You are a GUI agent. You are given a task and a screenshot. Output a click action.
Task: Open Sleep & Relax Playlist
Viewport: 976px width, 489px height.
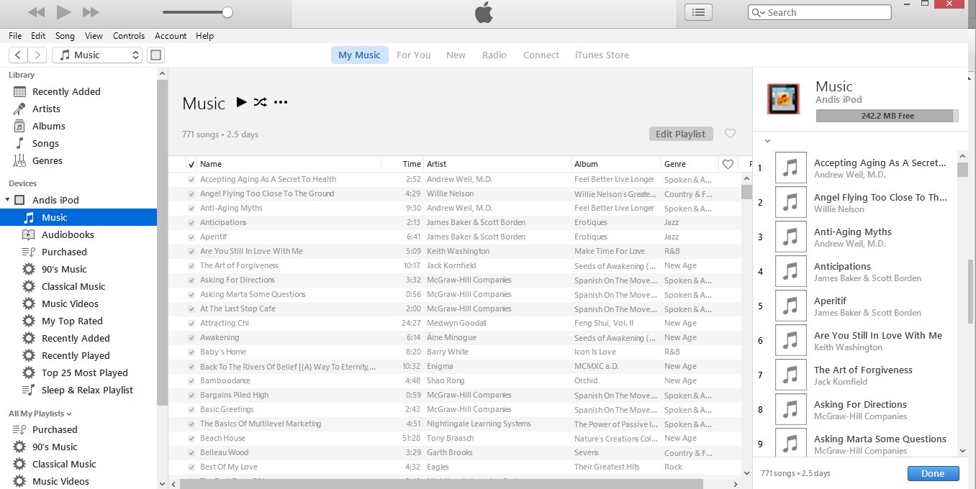point(87,390)
